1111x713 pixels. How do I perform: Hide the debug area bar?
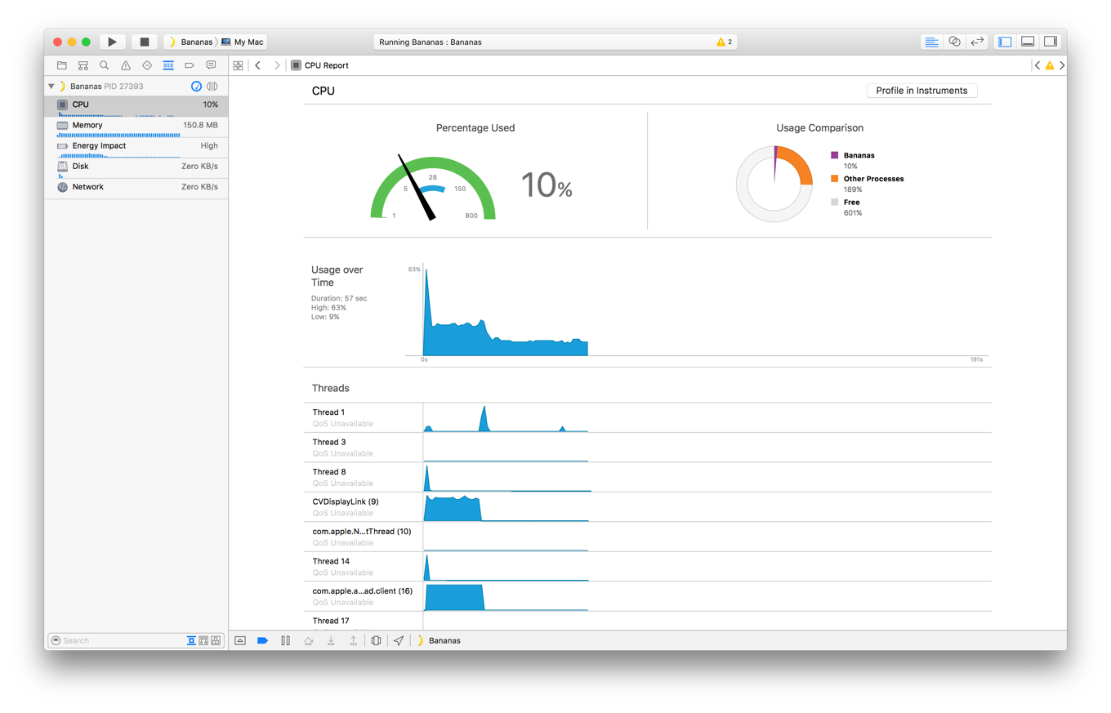(x=240, y=640)
